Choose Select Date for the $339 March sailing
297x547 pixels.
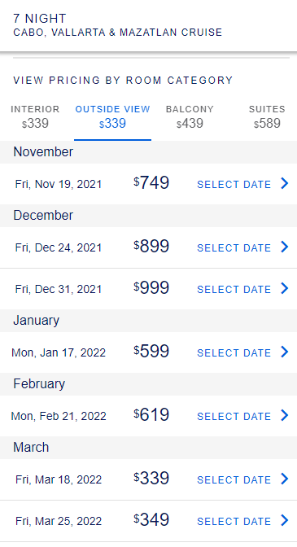[234, 479]
